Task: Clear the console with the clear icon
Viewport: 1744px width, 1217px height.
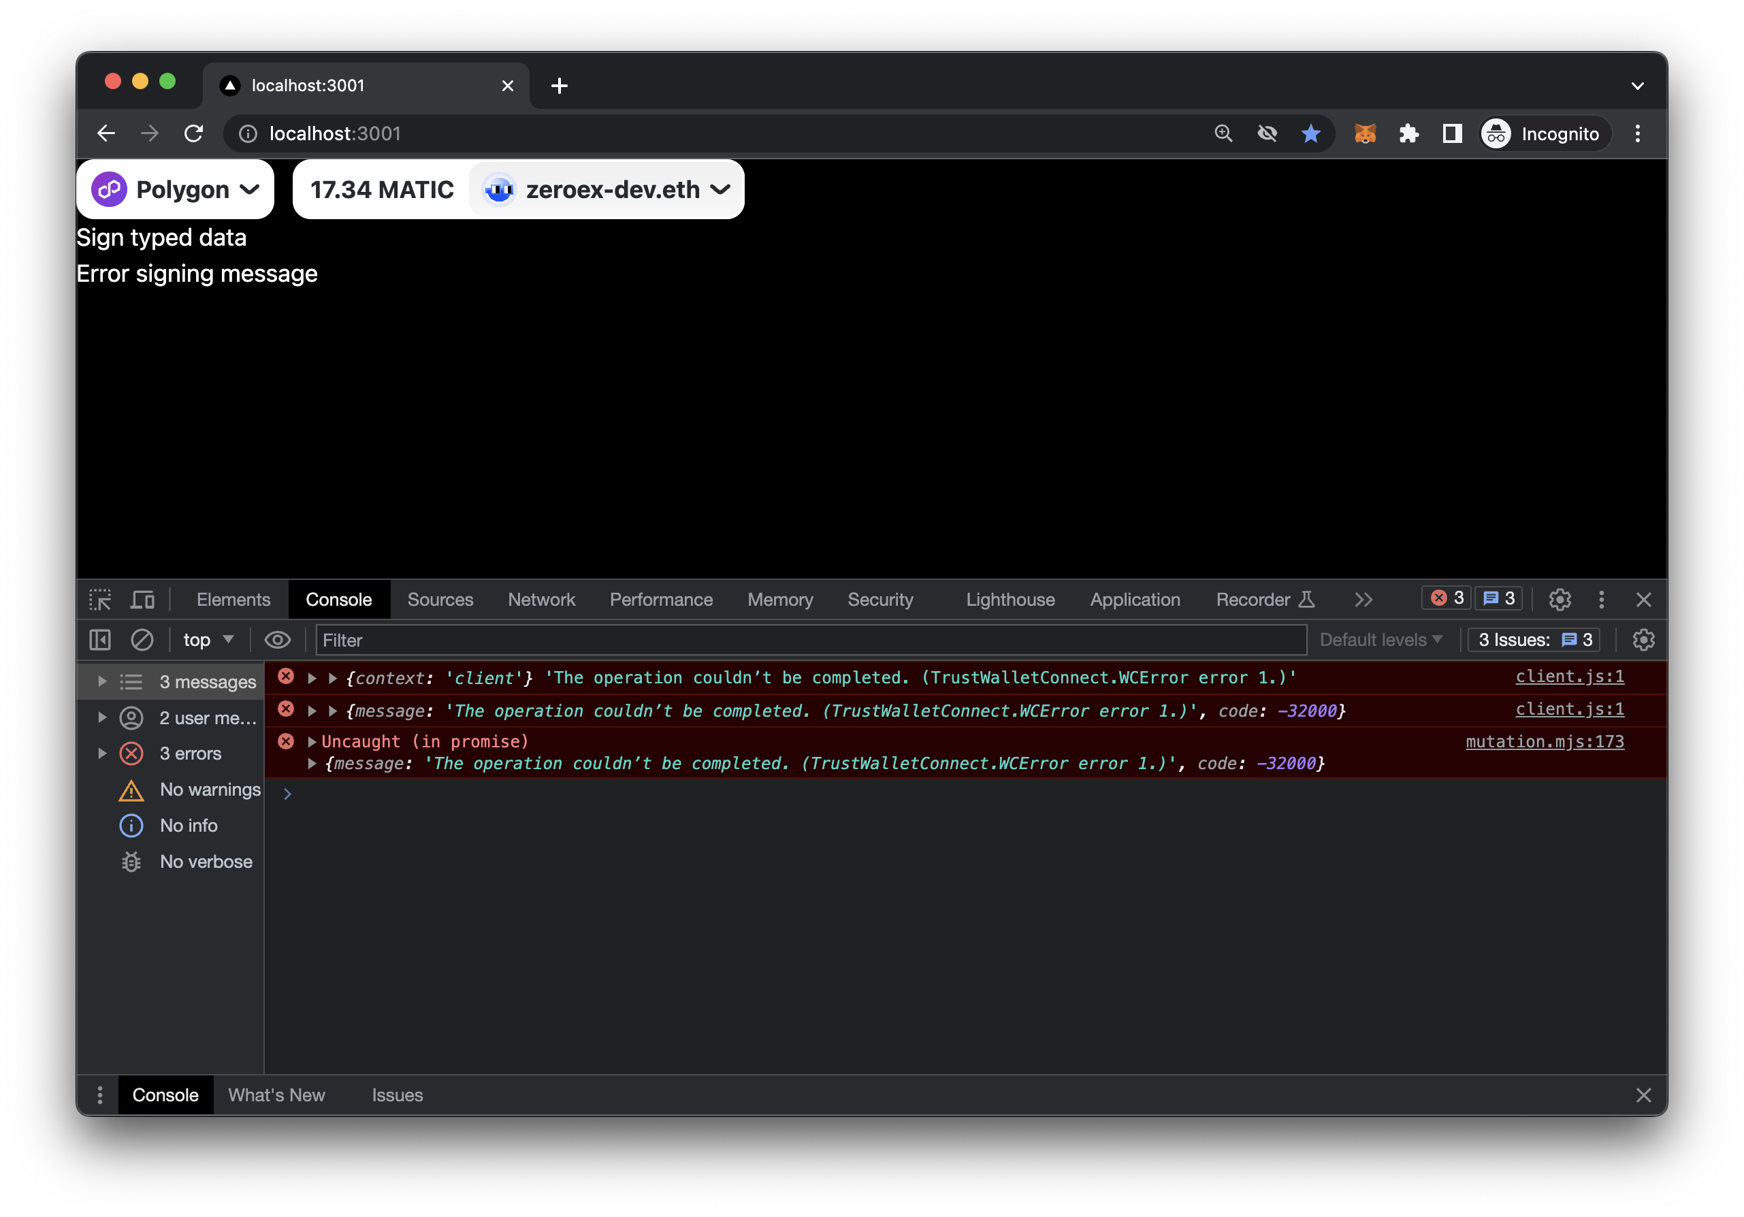Action: [142, 640]
